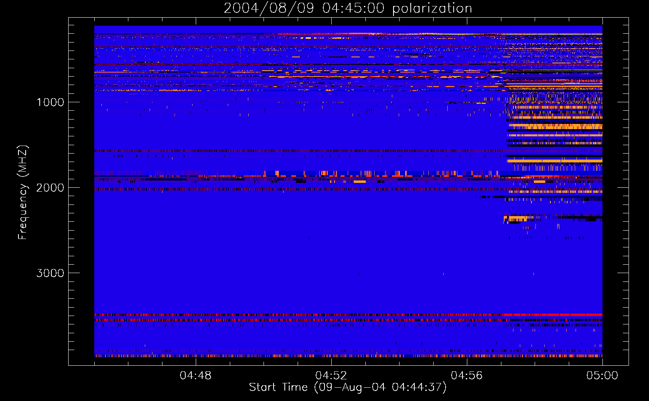The image size is (649, 401).
Task: Click the 2000 frequency axis label
Action: pos(50,188)
